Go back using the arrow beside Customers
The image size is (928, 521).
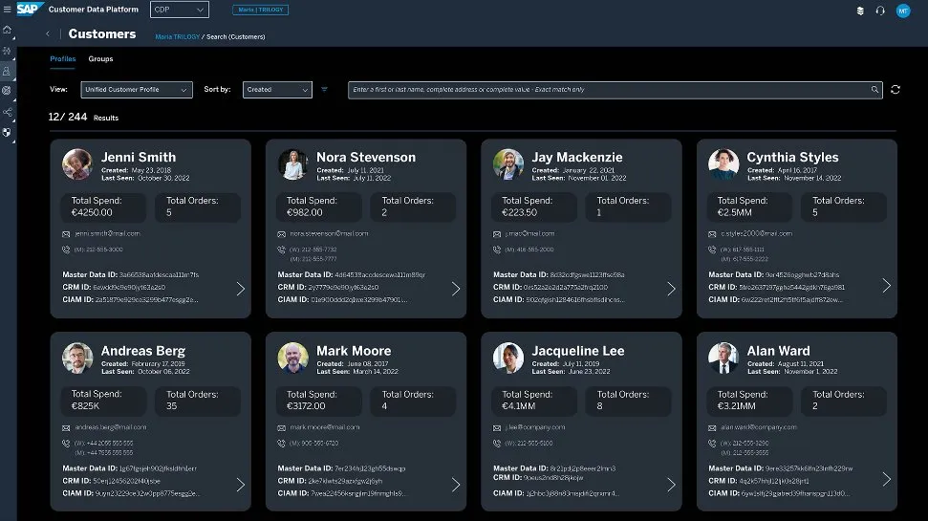coord(48,34)
